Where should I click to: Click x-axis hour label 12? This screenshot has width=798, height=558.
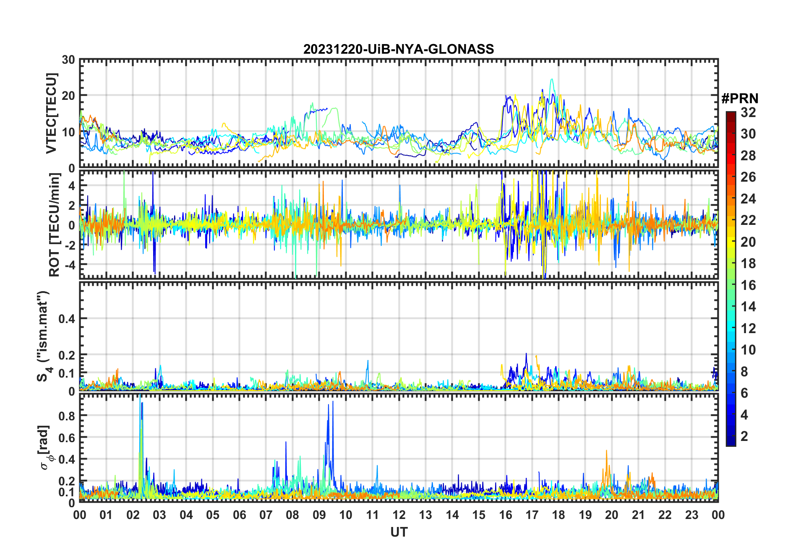pos(399,515)
